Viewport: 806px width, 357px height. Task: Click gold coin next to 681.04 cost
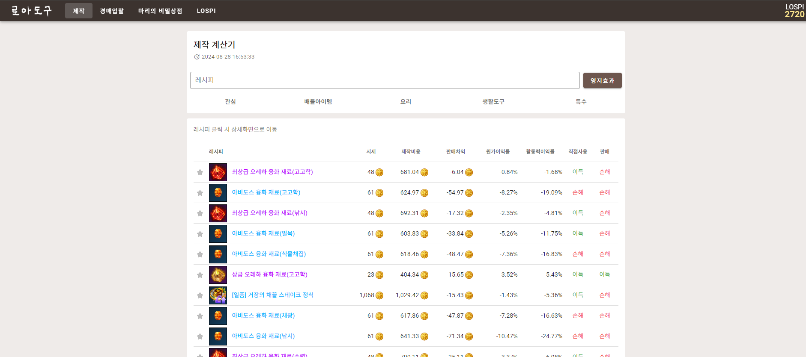pos(424,172)
